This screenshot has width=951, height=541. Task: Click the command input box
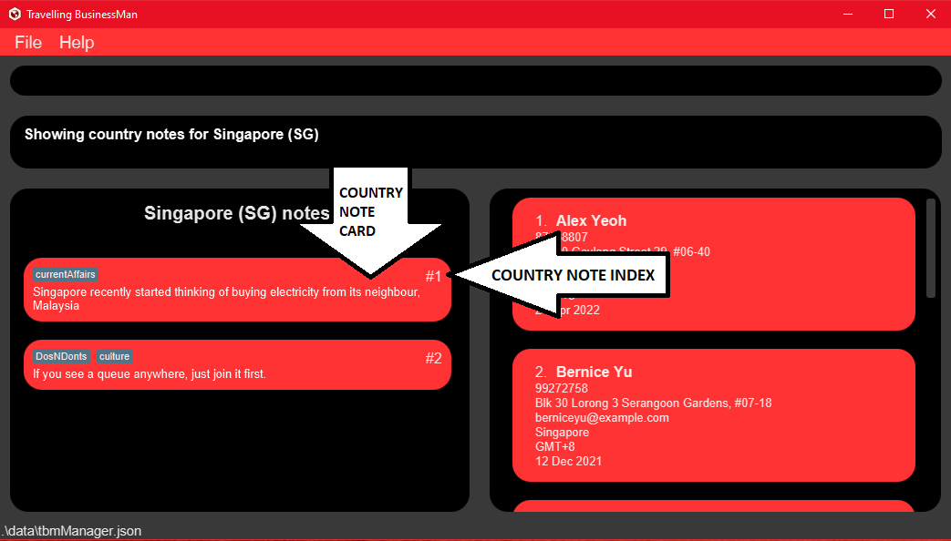(x=476, y=80)
